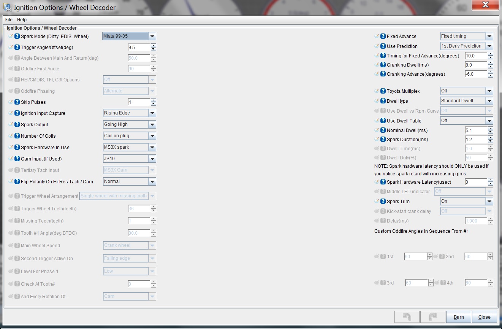The width and height of the screenshot is (502, 329).
Task: Close the Ignition Options window with X
Action: tap(485, 5)
